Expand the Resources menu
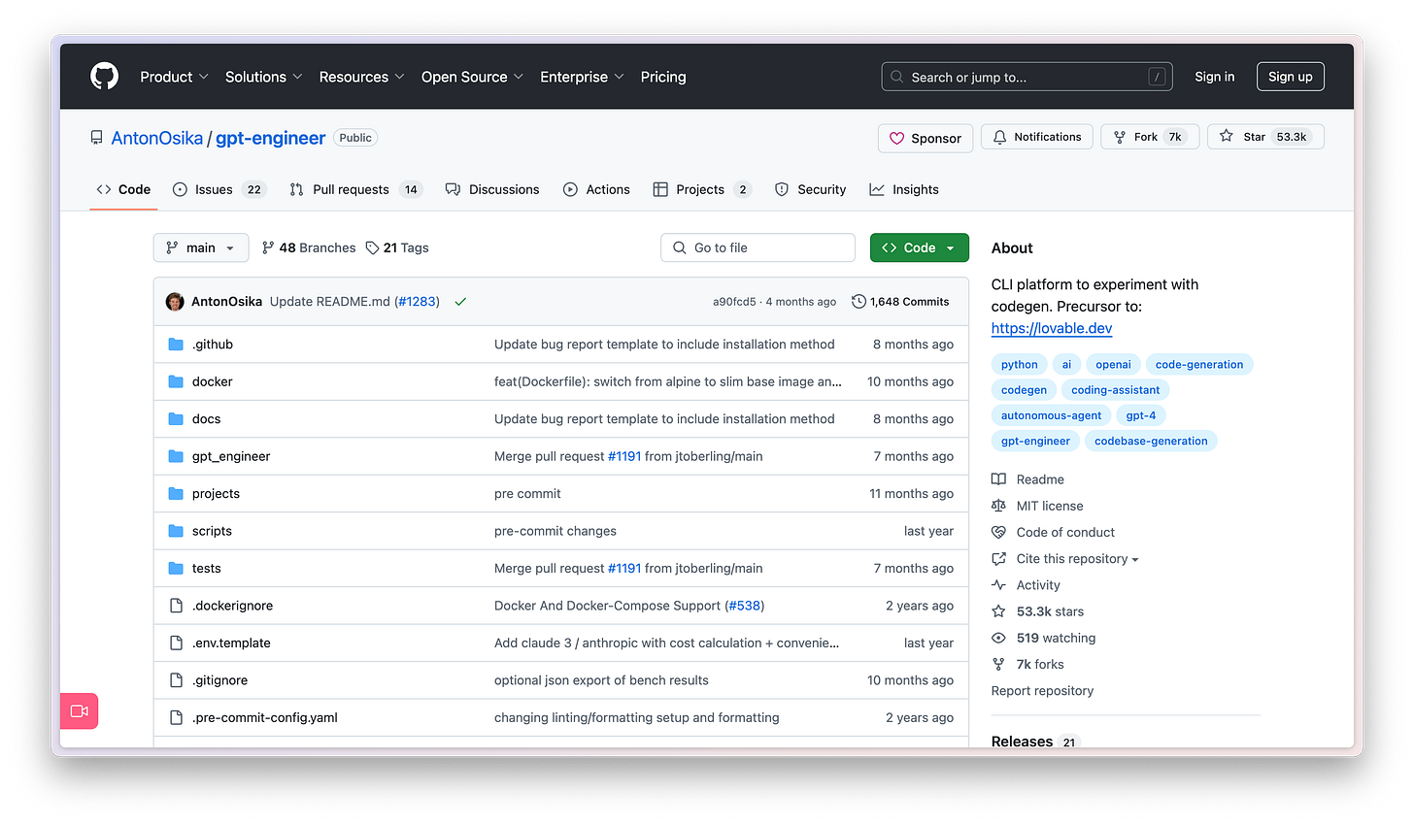The image size is (1414, 824). pos(362,77)
